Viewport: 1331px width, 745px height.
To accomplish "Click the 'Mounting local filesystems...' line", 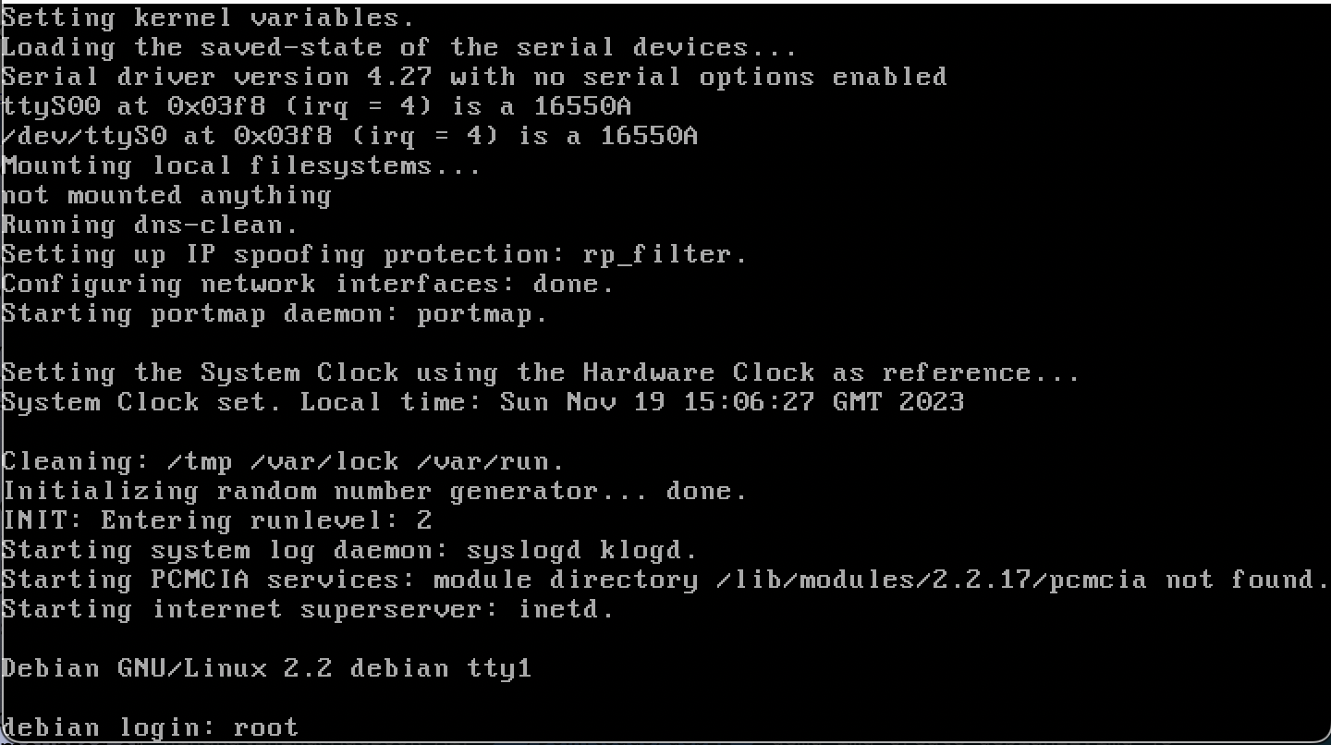I will click(241, 165).
